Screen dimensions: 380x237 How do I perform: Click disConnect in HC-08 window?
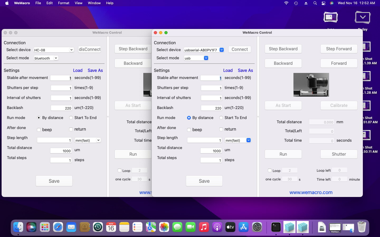89,49
